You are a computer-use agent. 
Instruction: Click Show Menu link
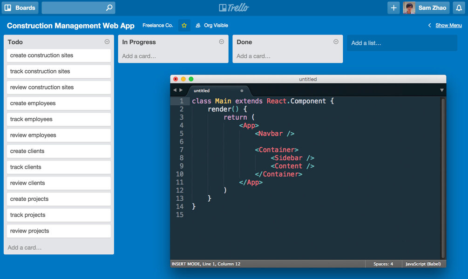tap(448, 25)
